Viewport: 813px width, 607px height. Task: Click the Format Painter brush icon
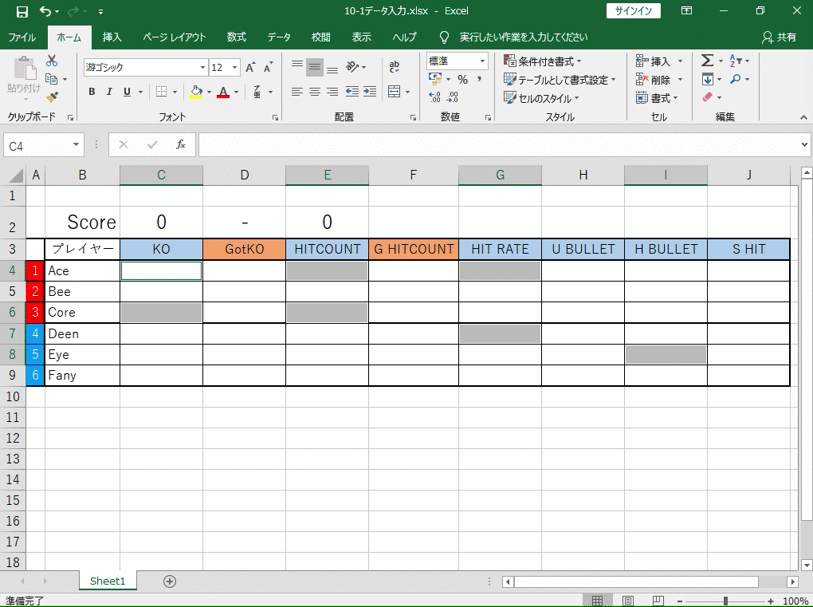(52, 97)
